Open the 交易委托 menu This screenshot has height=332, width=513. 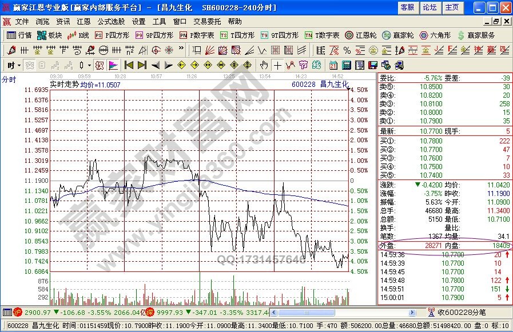pyautogui.click(x=206, y=22)
